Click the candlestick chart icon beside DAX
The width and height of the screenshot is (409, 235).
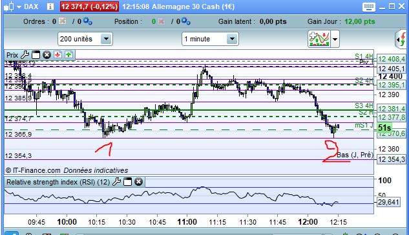(8, 6)
